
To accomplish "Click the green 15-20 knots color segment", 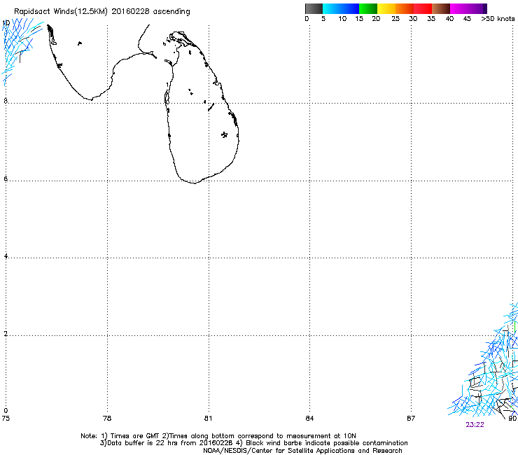I will pos(368,8).
